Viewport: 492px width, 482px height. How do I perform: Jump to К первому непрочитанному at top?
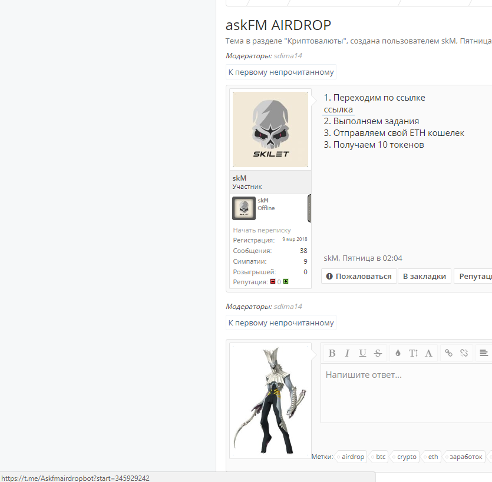(281, 72)
